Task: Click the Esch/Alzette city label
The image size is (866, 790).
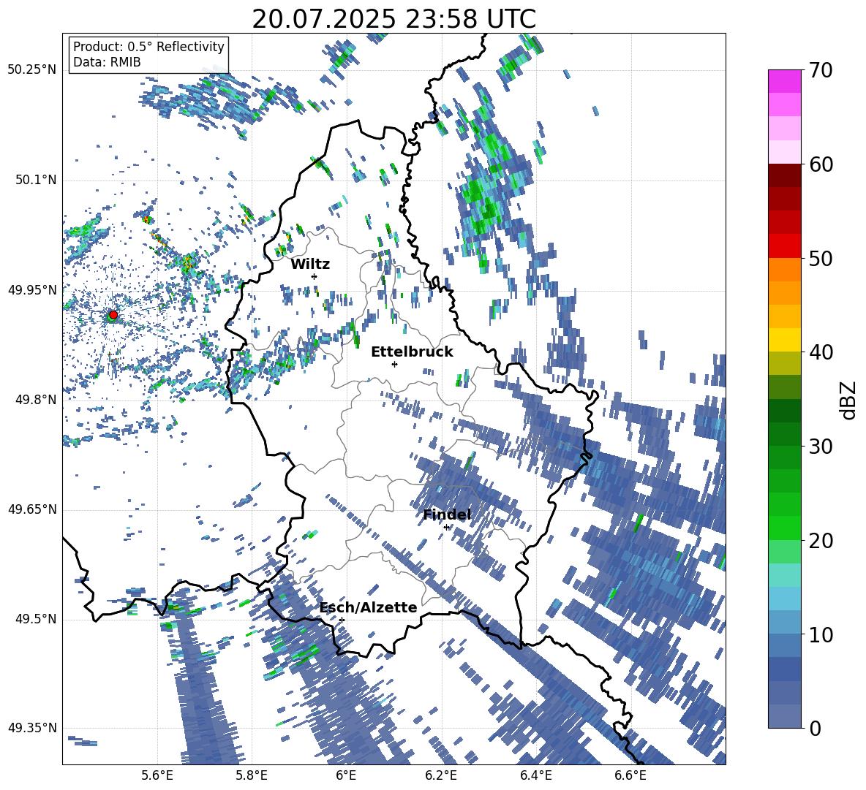Action: pyautogui.click(x=369, y=607)
